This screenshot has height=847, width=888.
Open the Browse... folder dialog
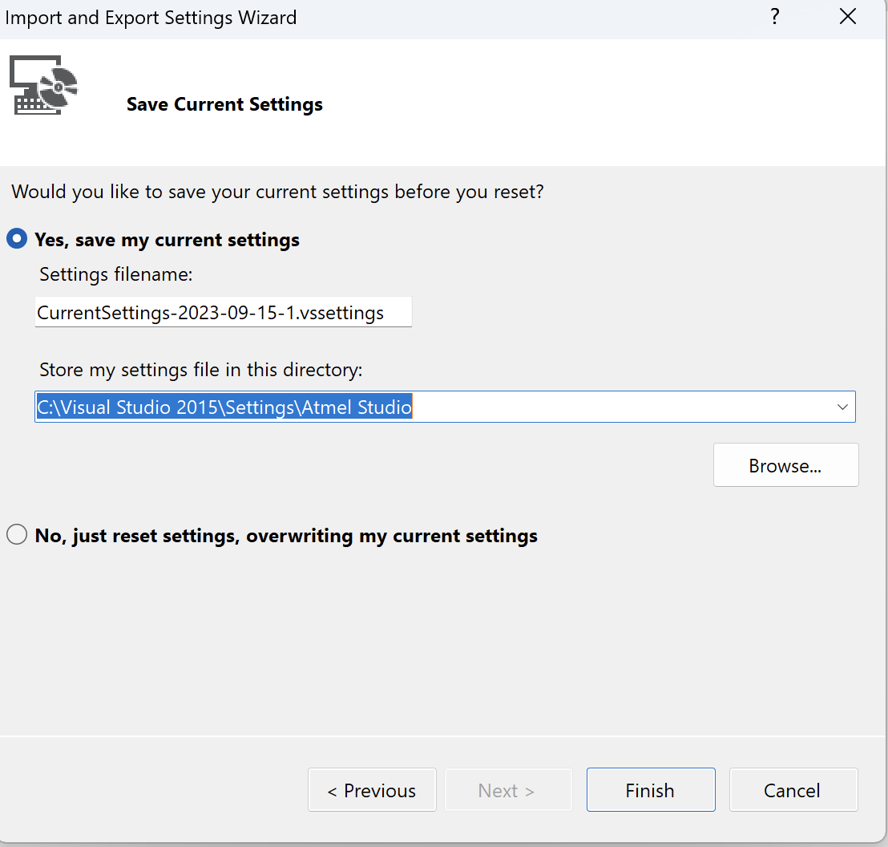click(785, 465)
